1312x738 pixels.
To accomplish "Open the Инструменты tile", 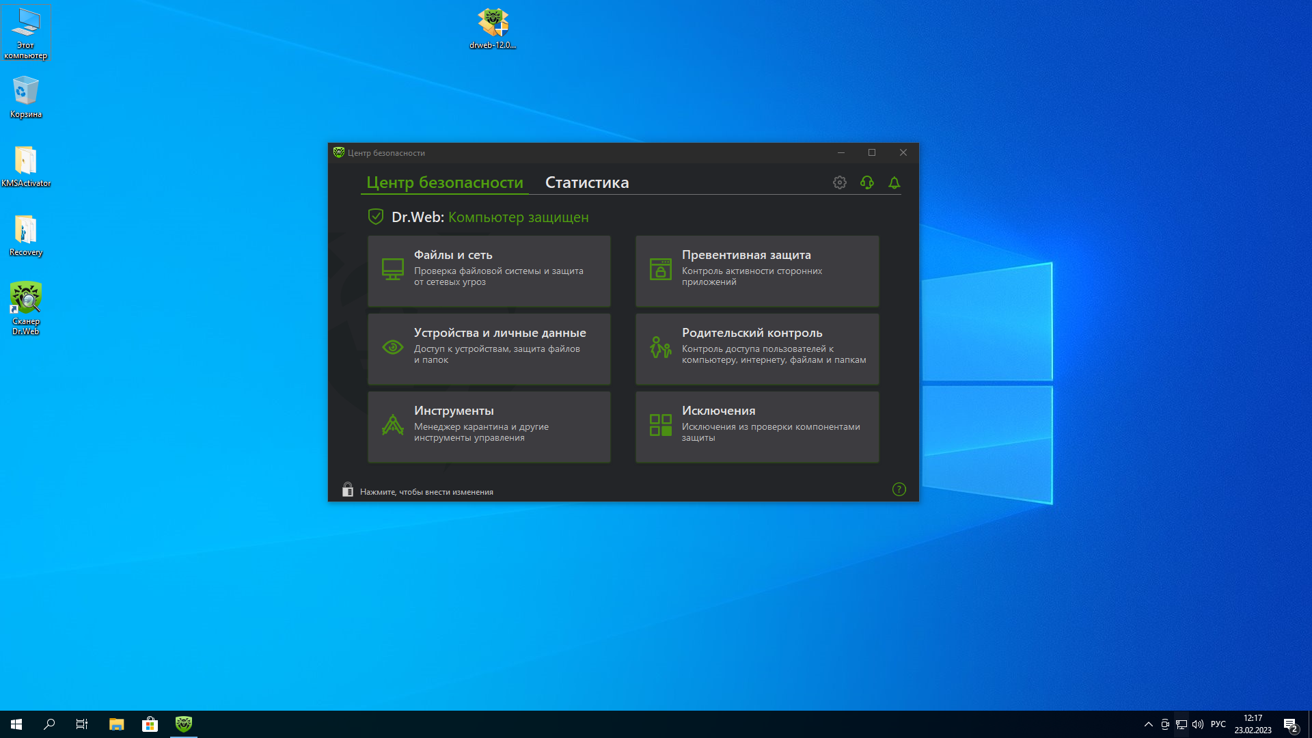I will point(489,426).
